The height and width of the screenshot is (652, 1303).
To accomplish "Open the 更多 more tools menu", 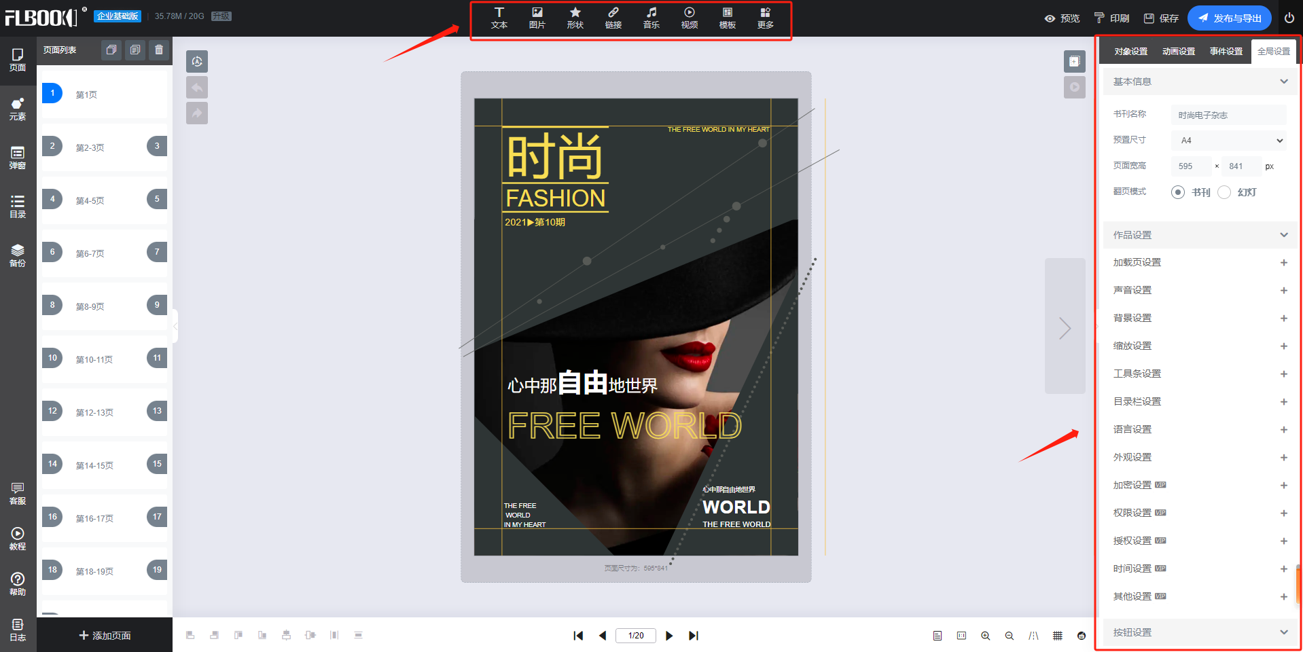I will point(766,18).
